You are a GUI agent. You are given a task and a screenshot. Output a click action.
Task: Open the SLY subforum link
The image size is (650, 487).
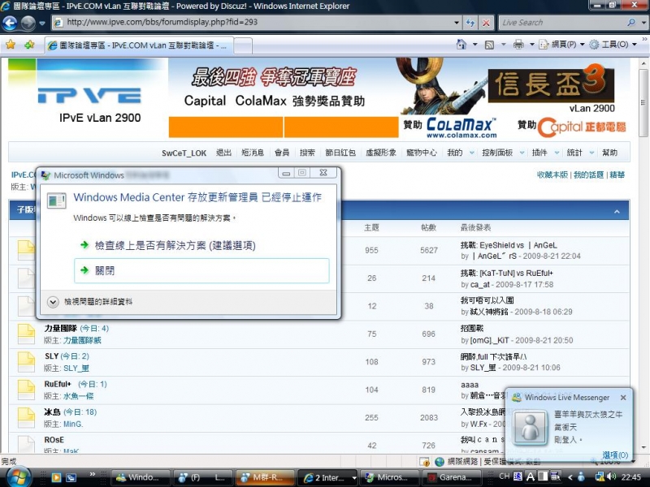pos(51,356)
